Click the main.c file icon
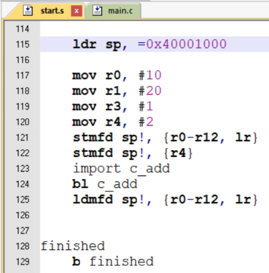Viewport: 269px width, 273px height. tap(97, 11)
